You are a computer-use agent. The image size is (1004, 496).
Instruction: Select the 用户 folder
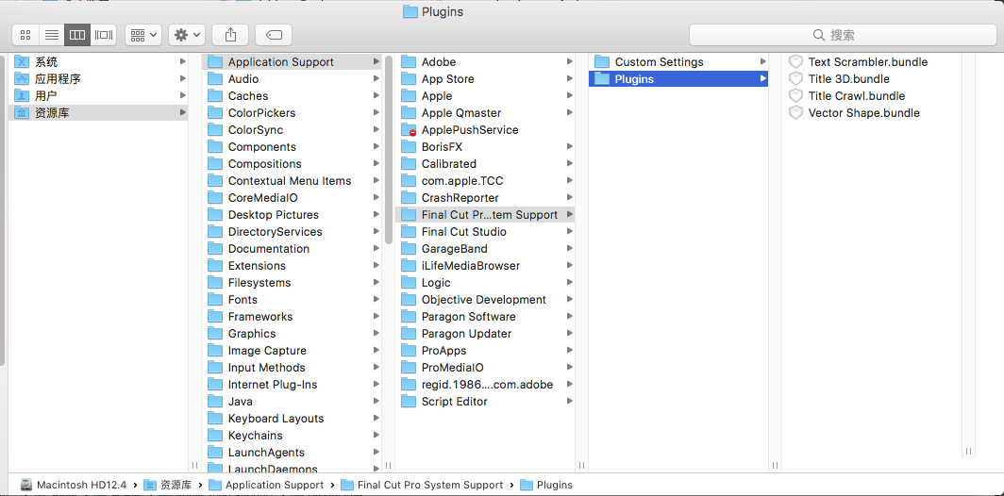98,96
